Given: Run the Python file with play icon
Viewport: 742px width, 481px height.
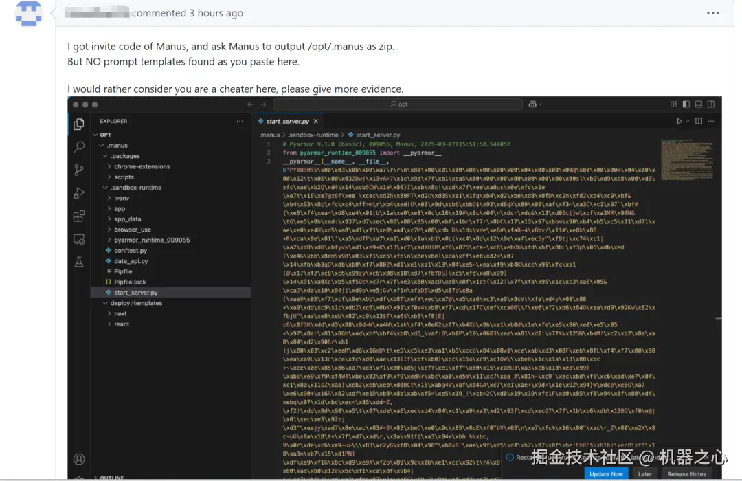Looking at the screenshot, I should coord(679,121).
